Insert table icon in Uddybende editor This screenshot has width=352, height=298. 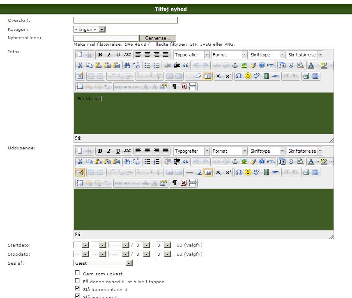(x=80, y=172)
